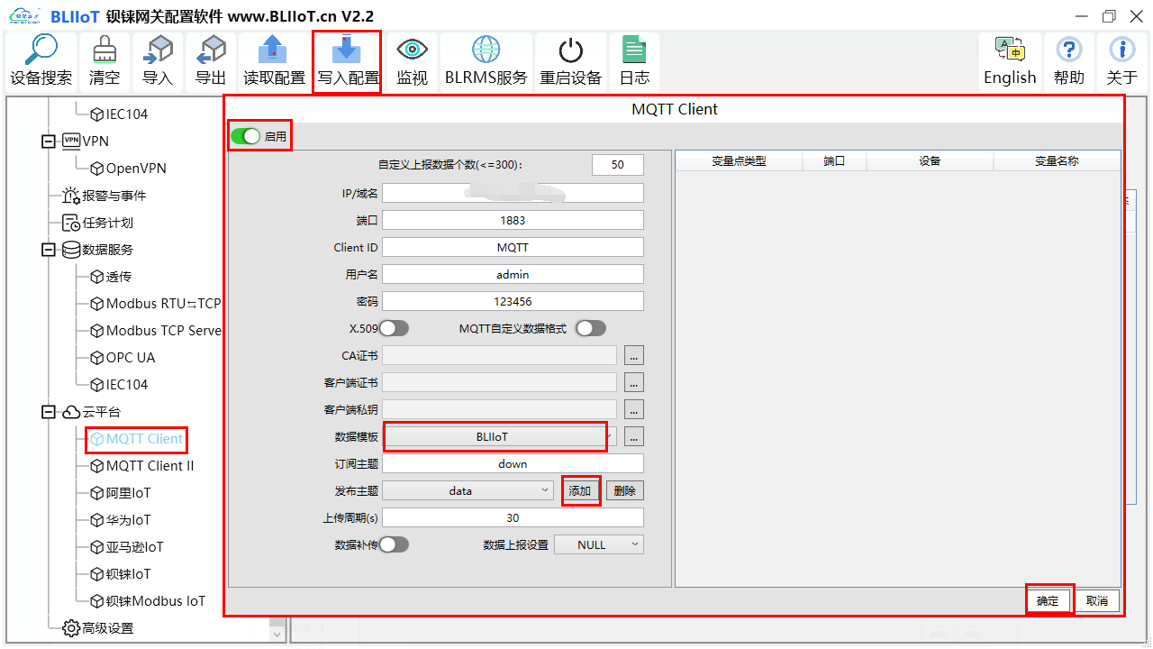This screenshot has height=649, width=1153.
Task: Select 华为IoT tree item
Action: (x=120, y=520)
